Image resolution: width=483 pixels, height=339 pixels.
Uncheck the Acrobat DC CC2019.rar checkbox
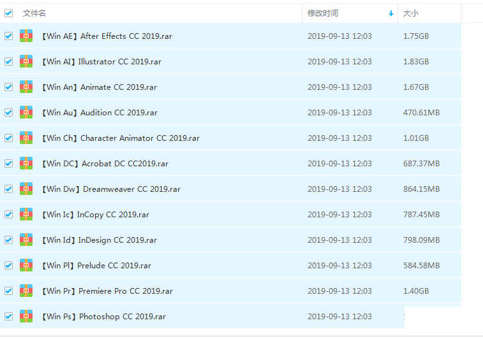coord(9,163)
